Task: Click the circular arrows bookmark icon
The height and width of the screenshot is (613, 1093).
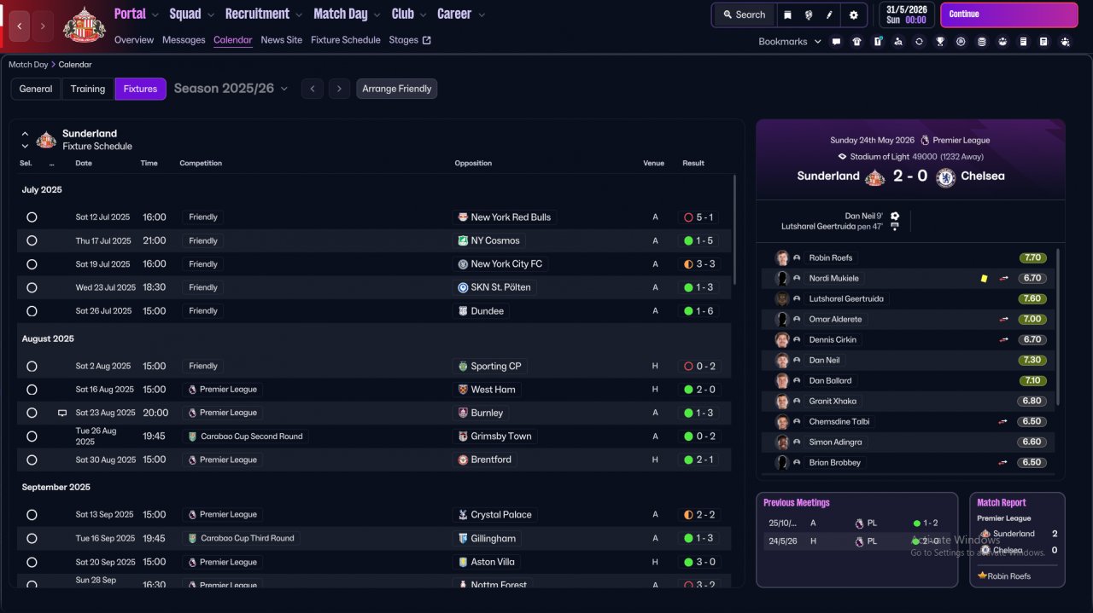Action: point(919,41)
